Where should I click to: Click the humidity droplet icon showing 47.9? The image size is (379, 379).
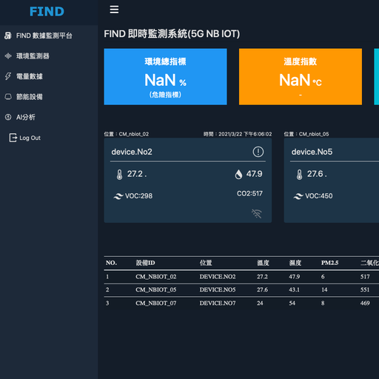238,174
